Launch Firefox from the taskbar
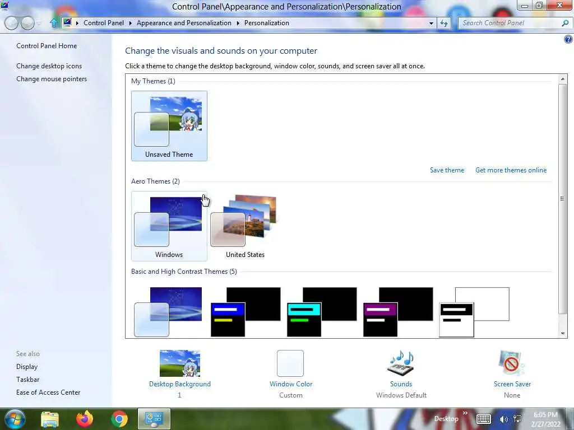The image size is (574, 430). point(85,419)
